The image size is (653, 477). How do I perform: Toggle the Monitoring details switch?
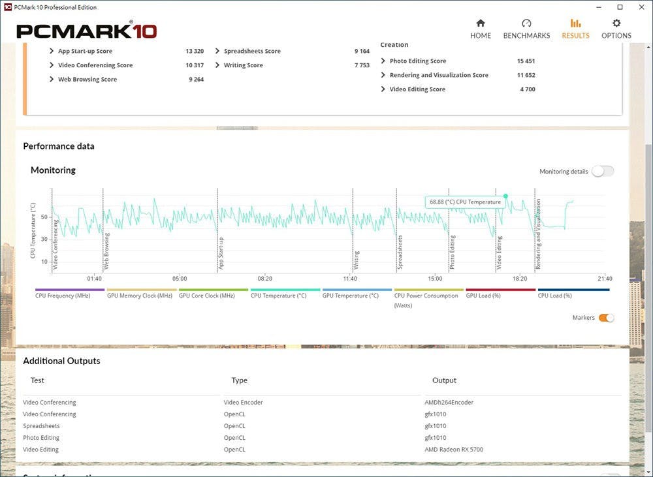(x=602, y=172)
